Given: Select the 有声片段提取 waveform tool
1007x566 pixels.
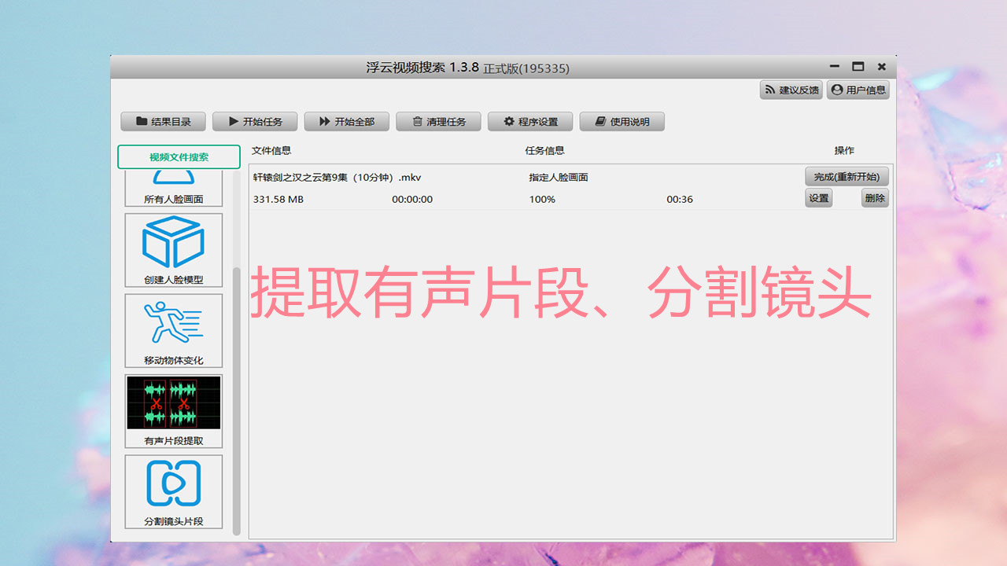Looking at the screenshot, I should click(173, 409).
